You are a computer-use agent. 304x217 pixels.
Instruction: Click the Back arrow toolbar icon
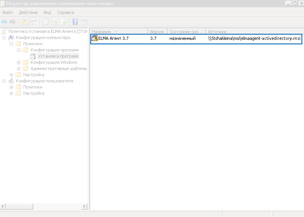tap(4, 22)
